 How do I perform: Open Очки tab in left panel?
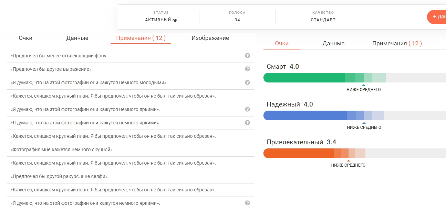[x=25, y=38]
